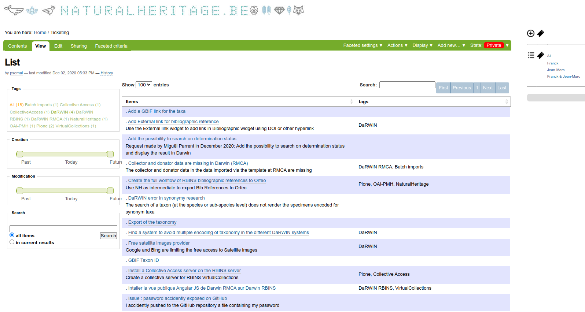Open the Faceted criteria tab
Viewport: 585px width, 312px height.
[111, 46]
